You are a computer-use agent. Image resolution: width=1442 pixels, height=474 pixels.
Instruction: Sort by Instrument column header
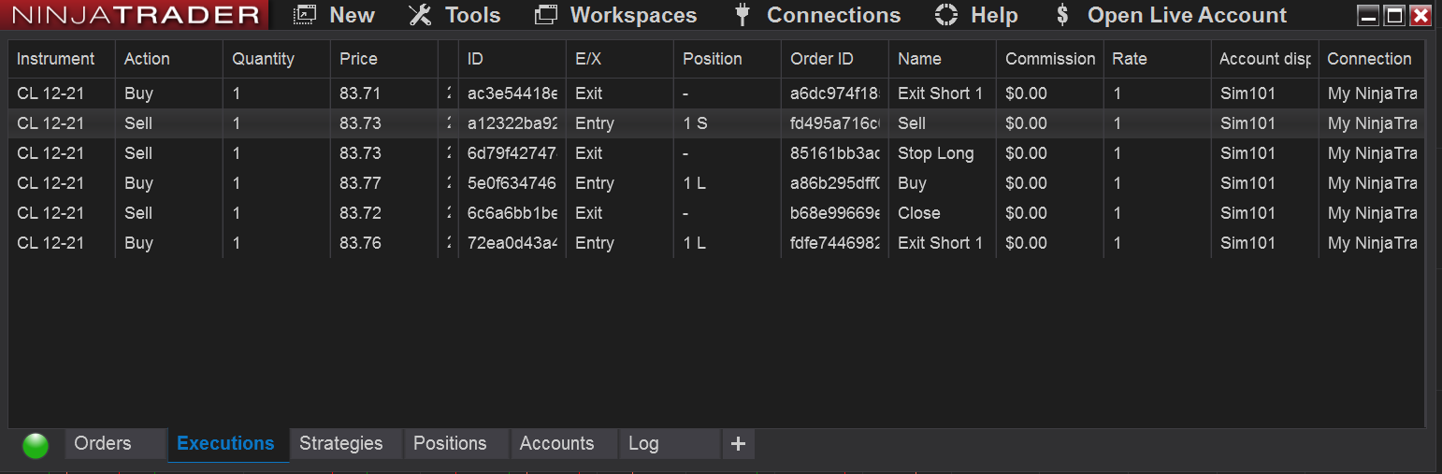point(56,59)
